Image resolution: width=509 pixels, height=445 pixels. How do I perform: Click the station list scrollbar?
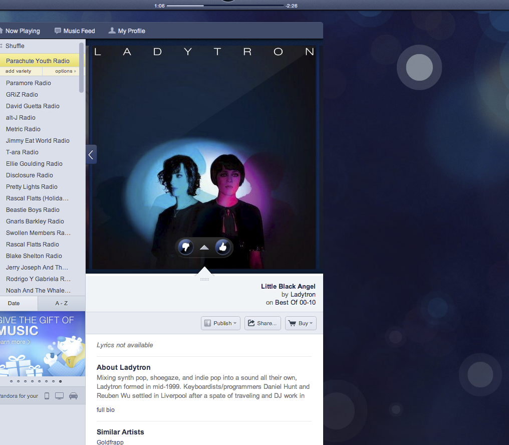point(82,68)
